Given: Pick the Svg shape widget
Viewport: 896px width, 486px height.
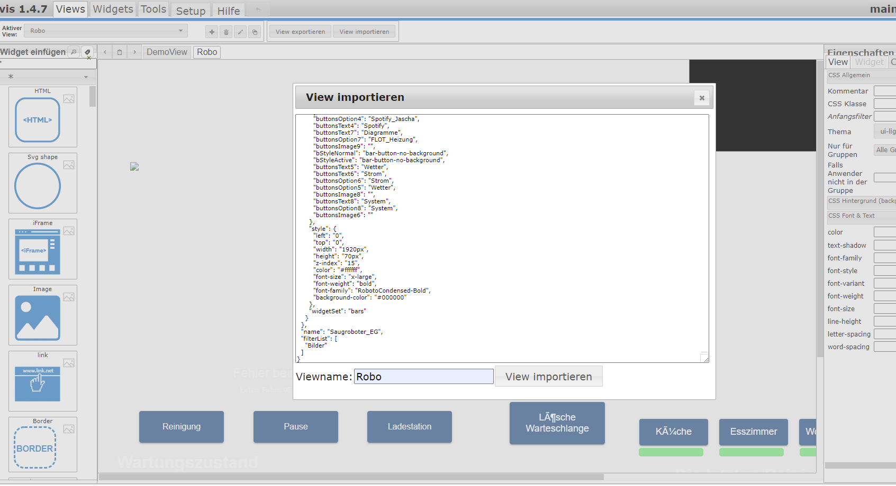Looking at the screenshot, I should tap(38, 186).
